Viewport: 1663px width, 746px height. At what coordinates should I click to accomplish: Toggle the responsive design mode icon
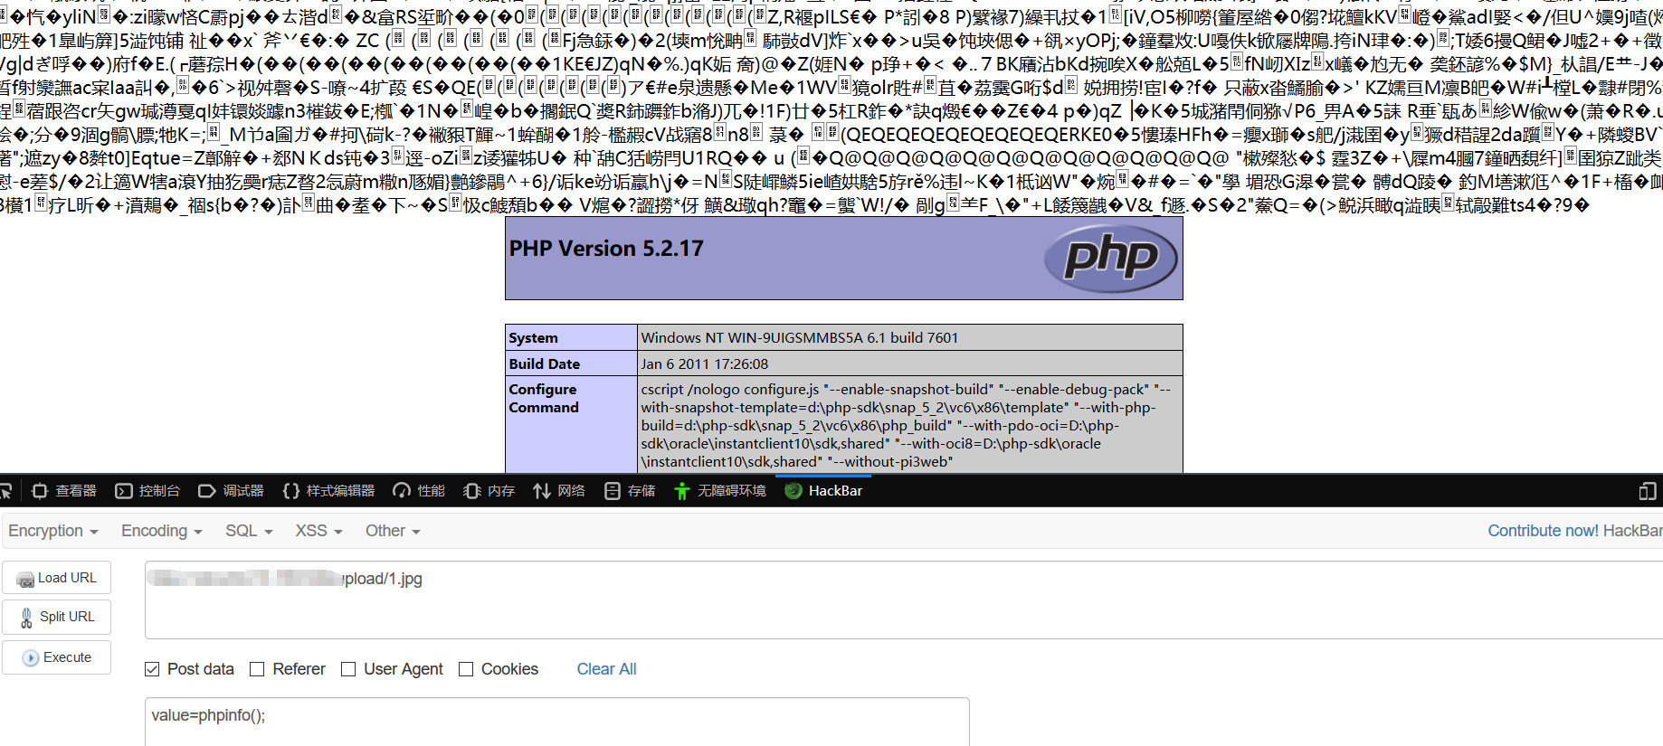point(1648,491)
